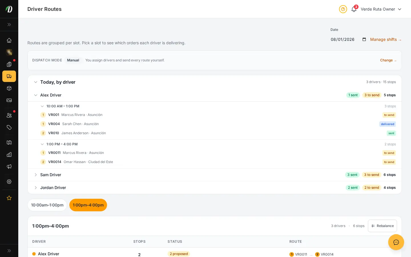Expand the Jordan Driver row
Image resolution: width=411 pixels, height=257 pixels.
point(215,188)
